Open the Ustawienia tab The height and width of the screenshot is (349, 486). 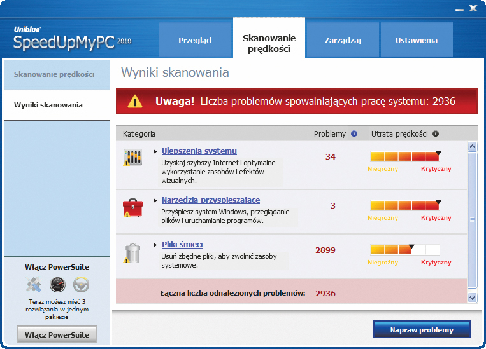click(x=416, y=40)
